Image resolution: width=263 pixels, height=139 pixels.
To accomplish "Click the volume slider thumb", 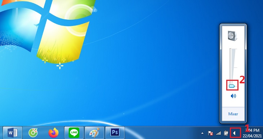I will point(232,86).
